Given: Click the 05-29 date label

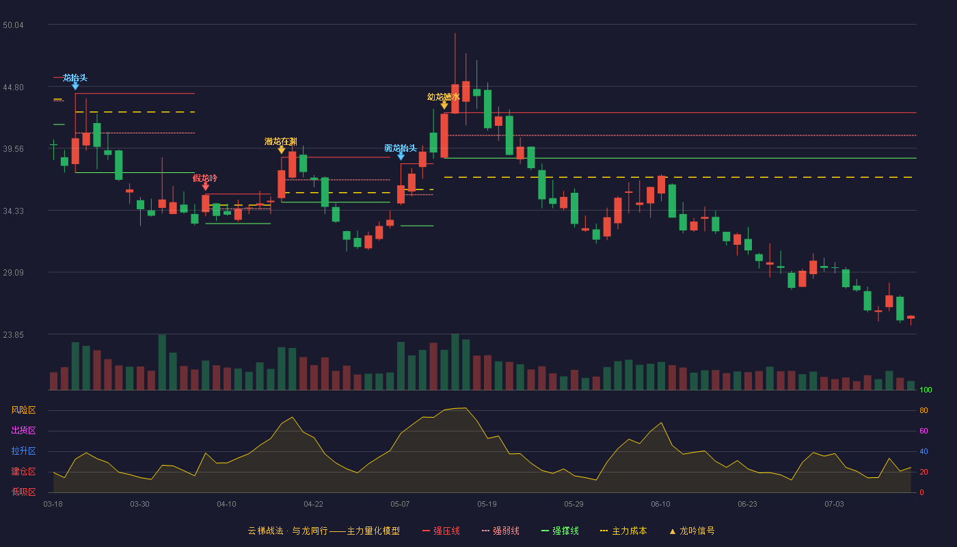Looking at the screenshot, I should tap(574, 504).
